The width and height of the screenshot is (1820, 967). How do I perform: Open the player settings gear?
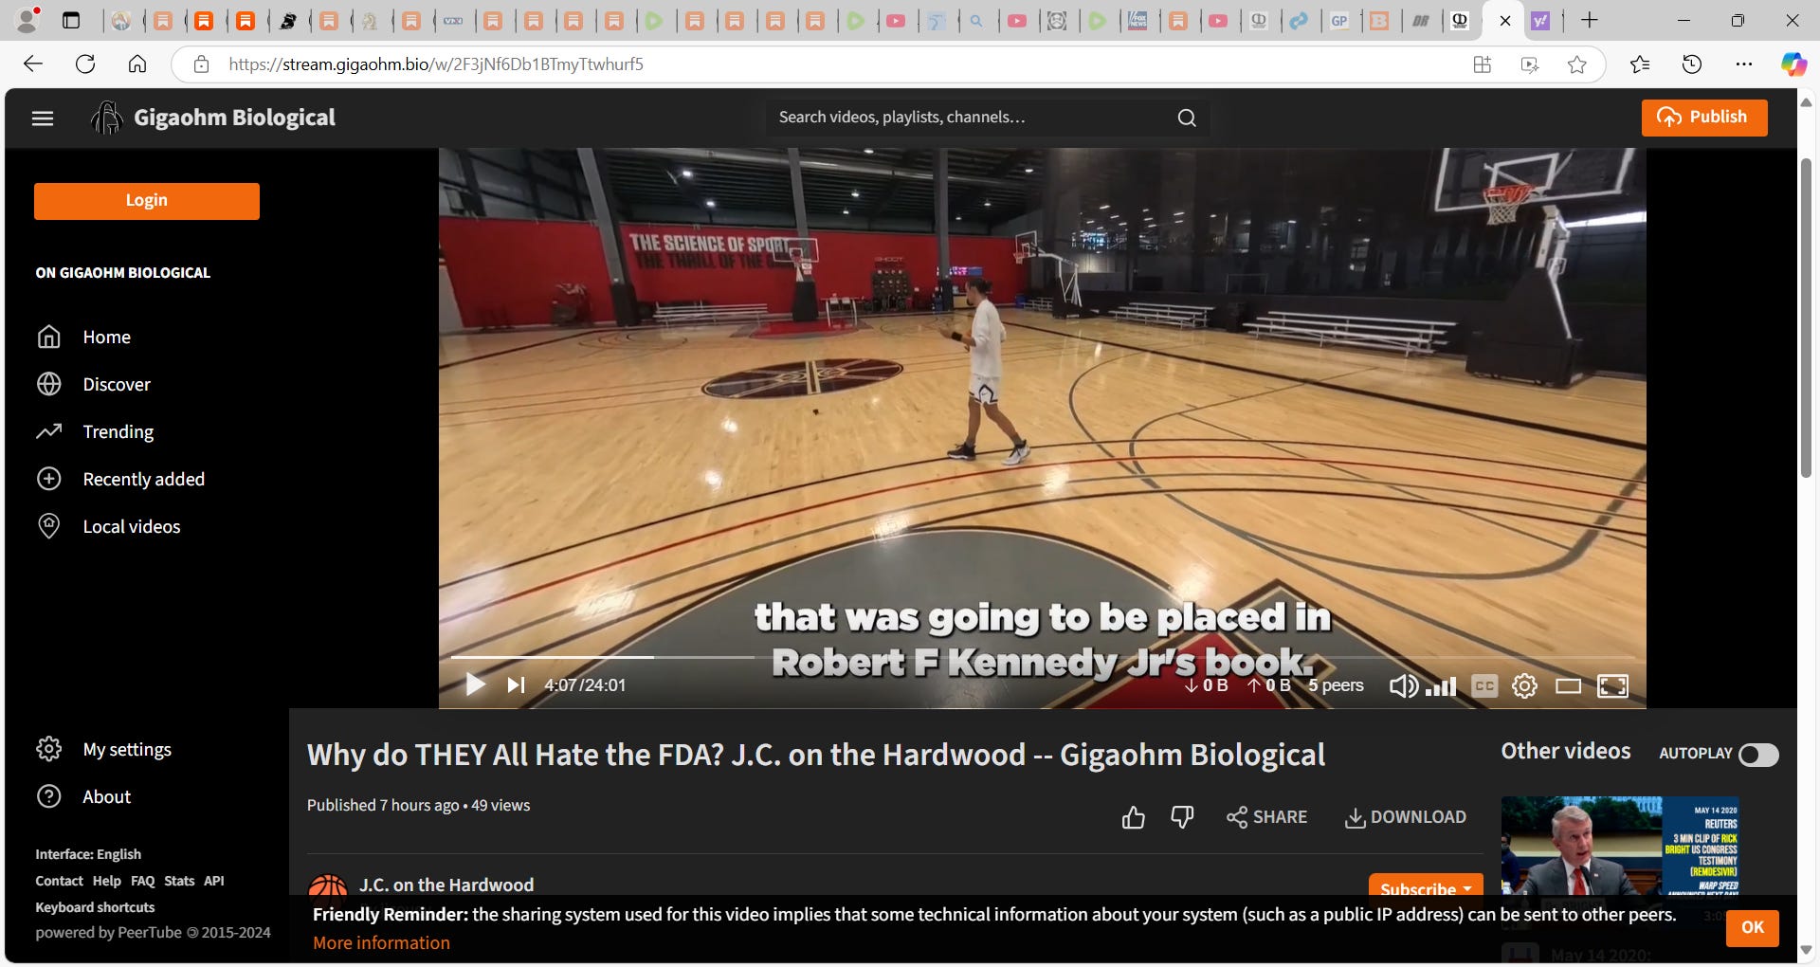1524,685
